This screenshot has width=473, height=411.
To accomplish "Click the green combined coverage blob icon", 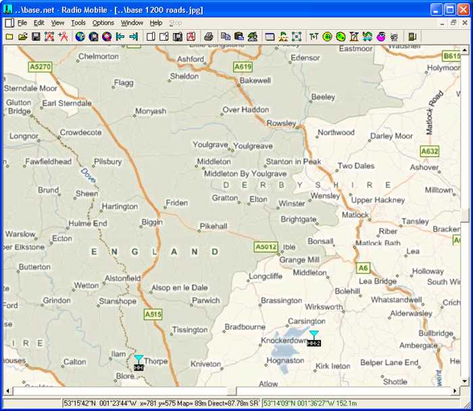I will click(341, 37).
